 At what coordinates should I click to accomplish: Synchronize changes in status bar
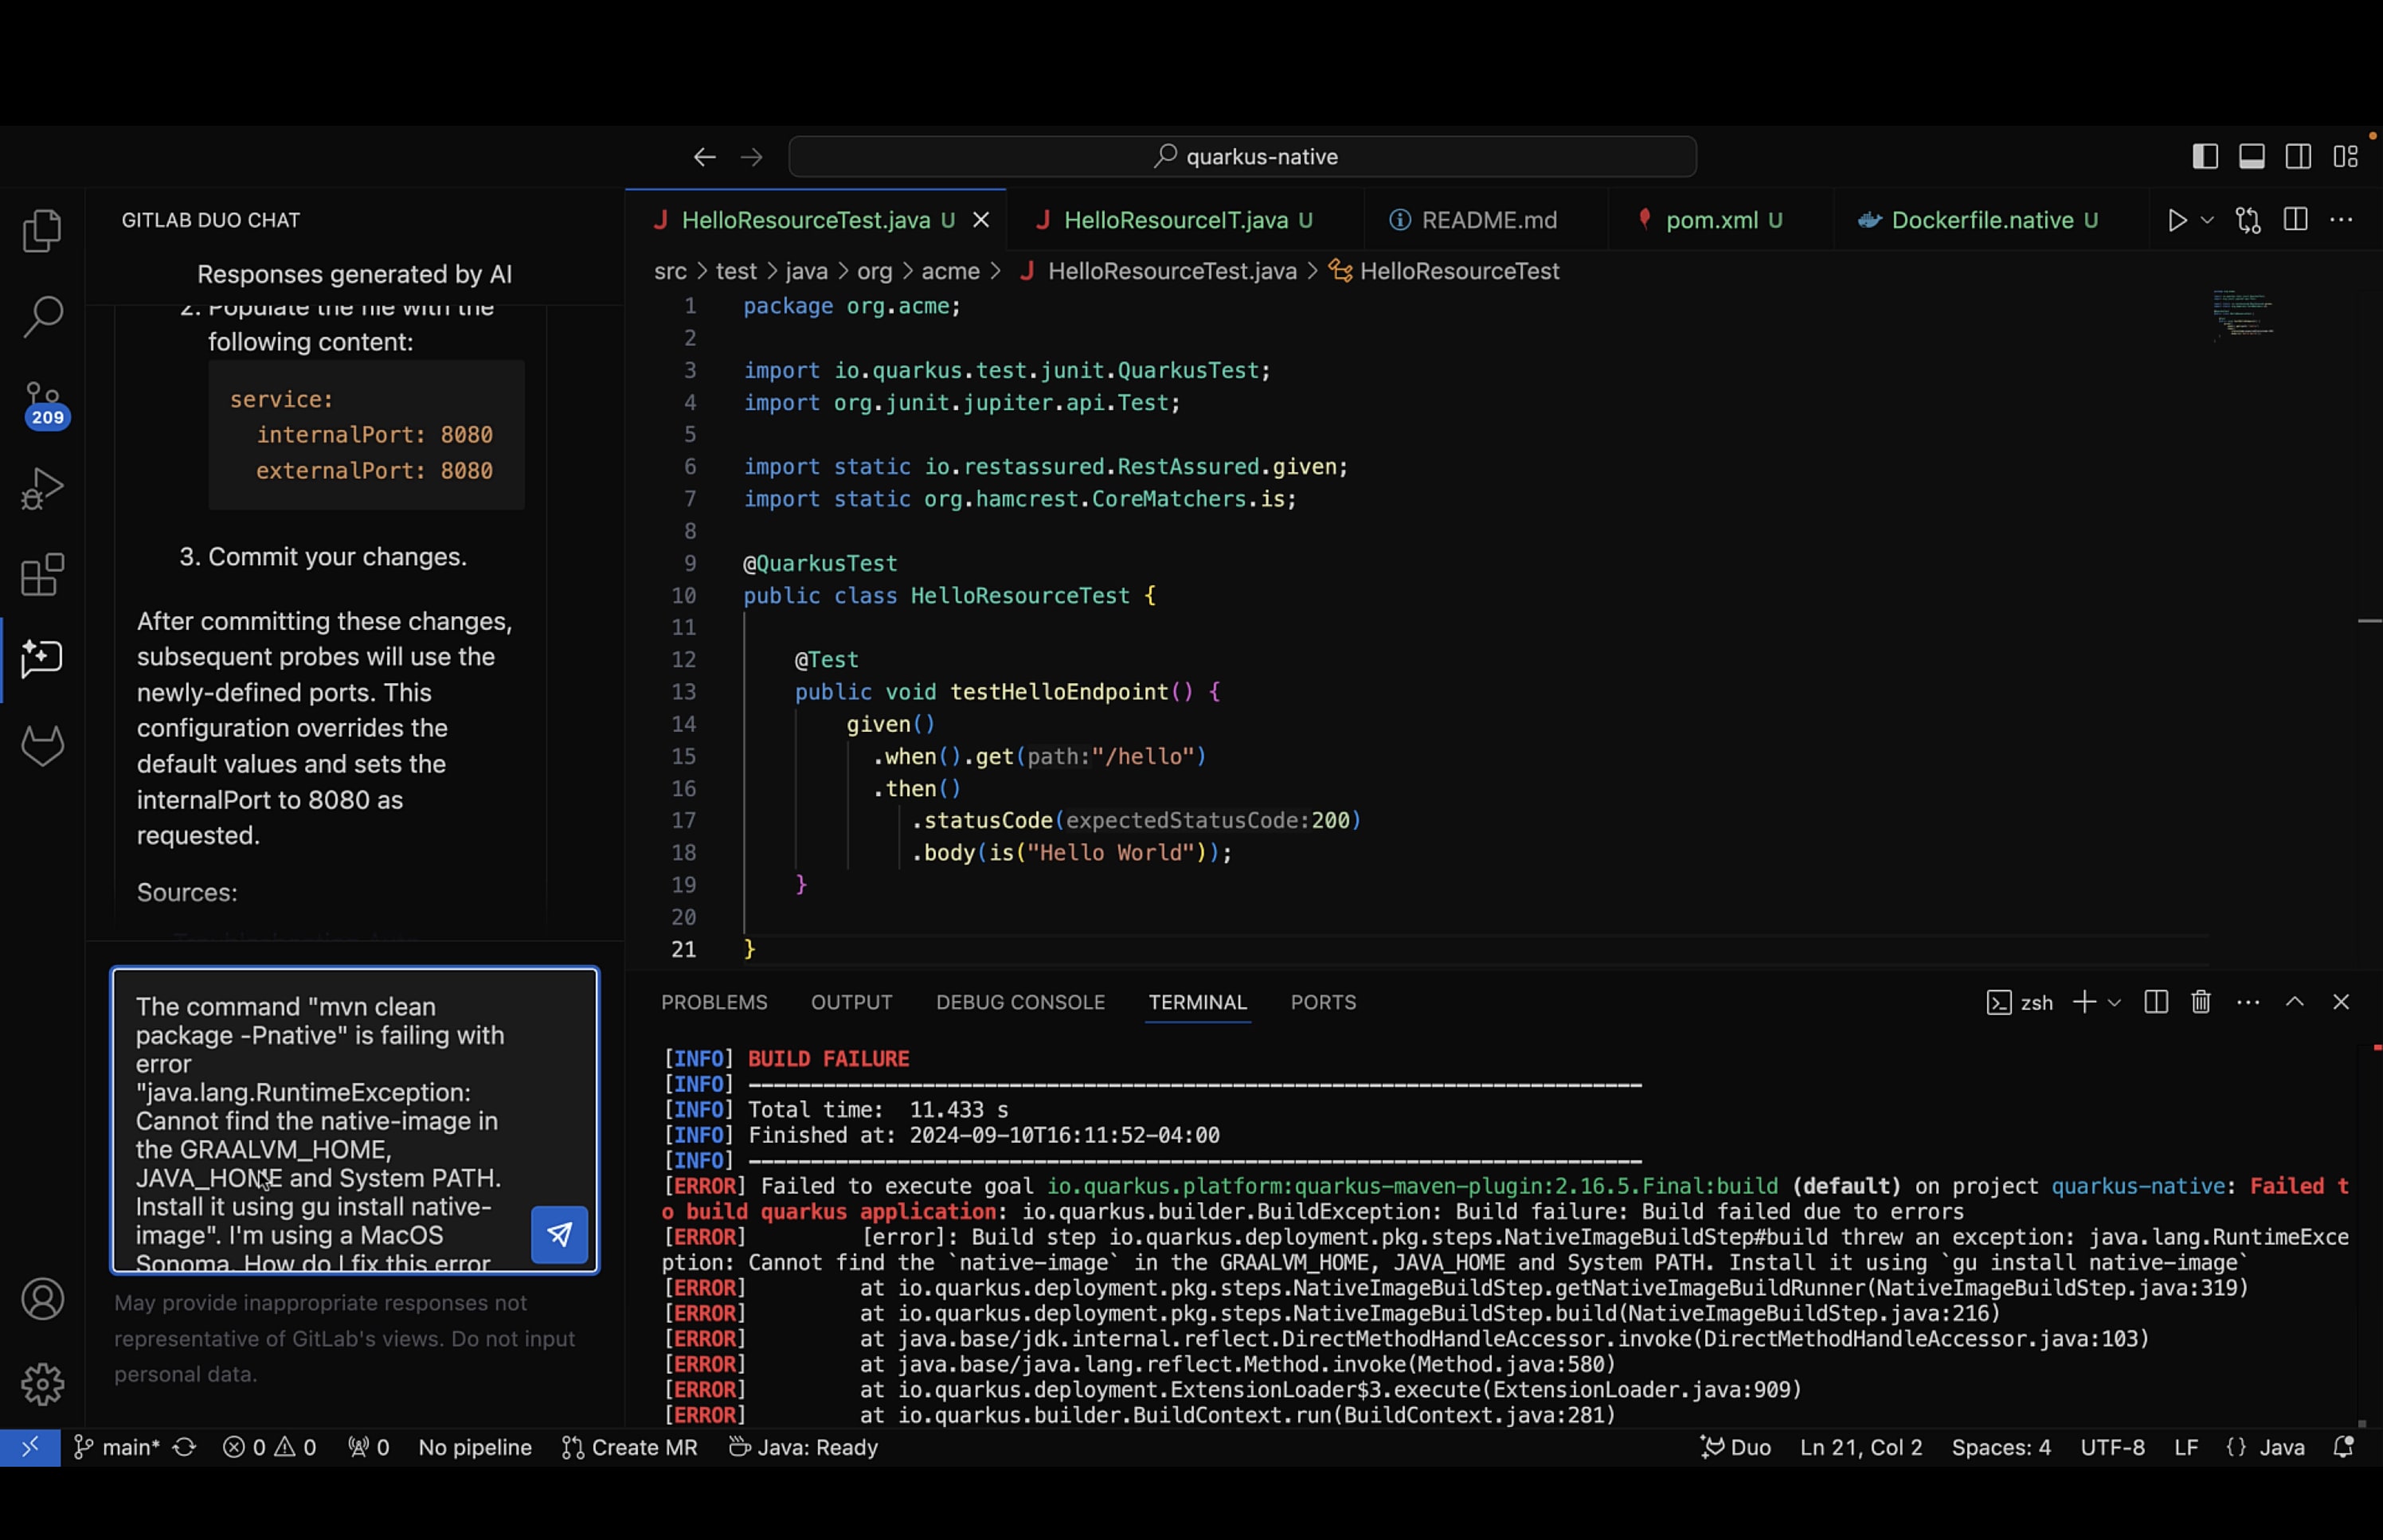click(184, 1447)
